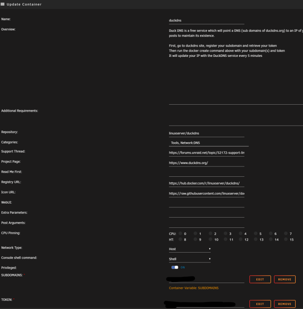Click Remove for the TOKEN variable
The height and width of the screenshot is (309, 303).
pos(285,304)
